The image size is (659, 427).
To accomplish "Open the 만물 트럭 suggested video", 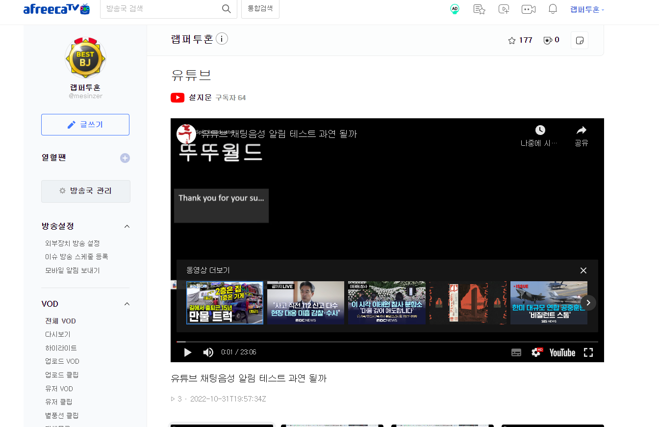I will click(x=225, y=303).
